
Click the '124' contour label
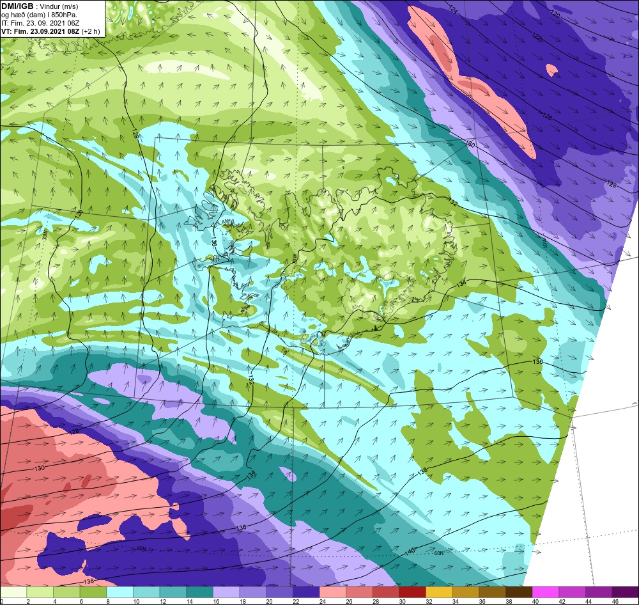[x=453, y=10]
